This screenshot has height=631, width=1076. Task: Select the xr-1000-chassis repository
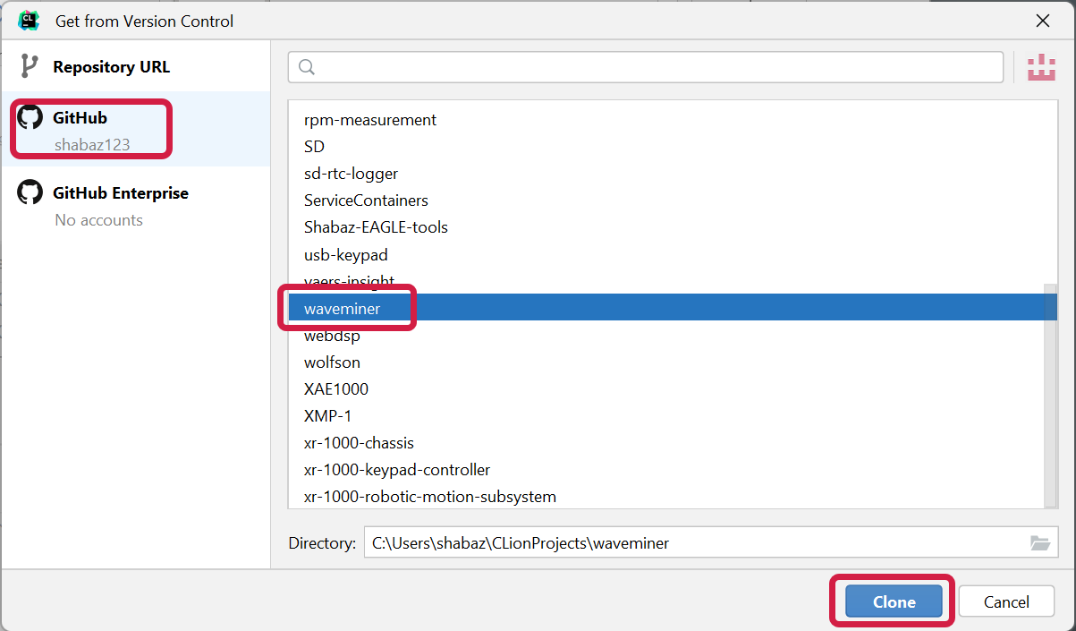(x=665, y=443)
